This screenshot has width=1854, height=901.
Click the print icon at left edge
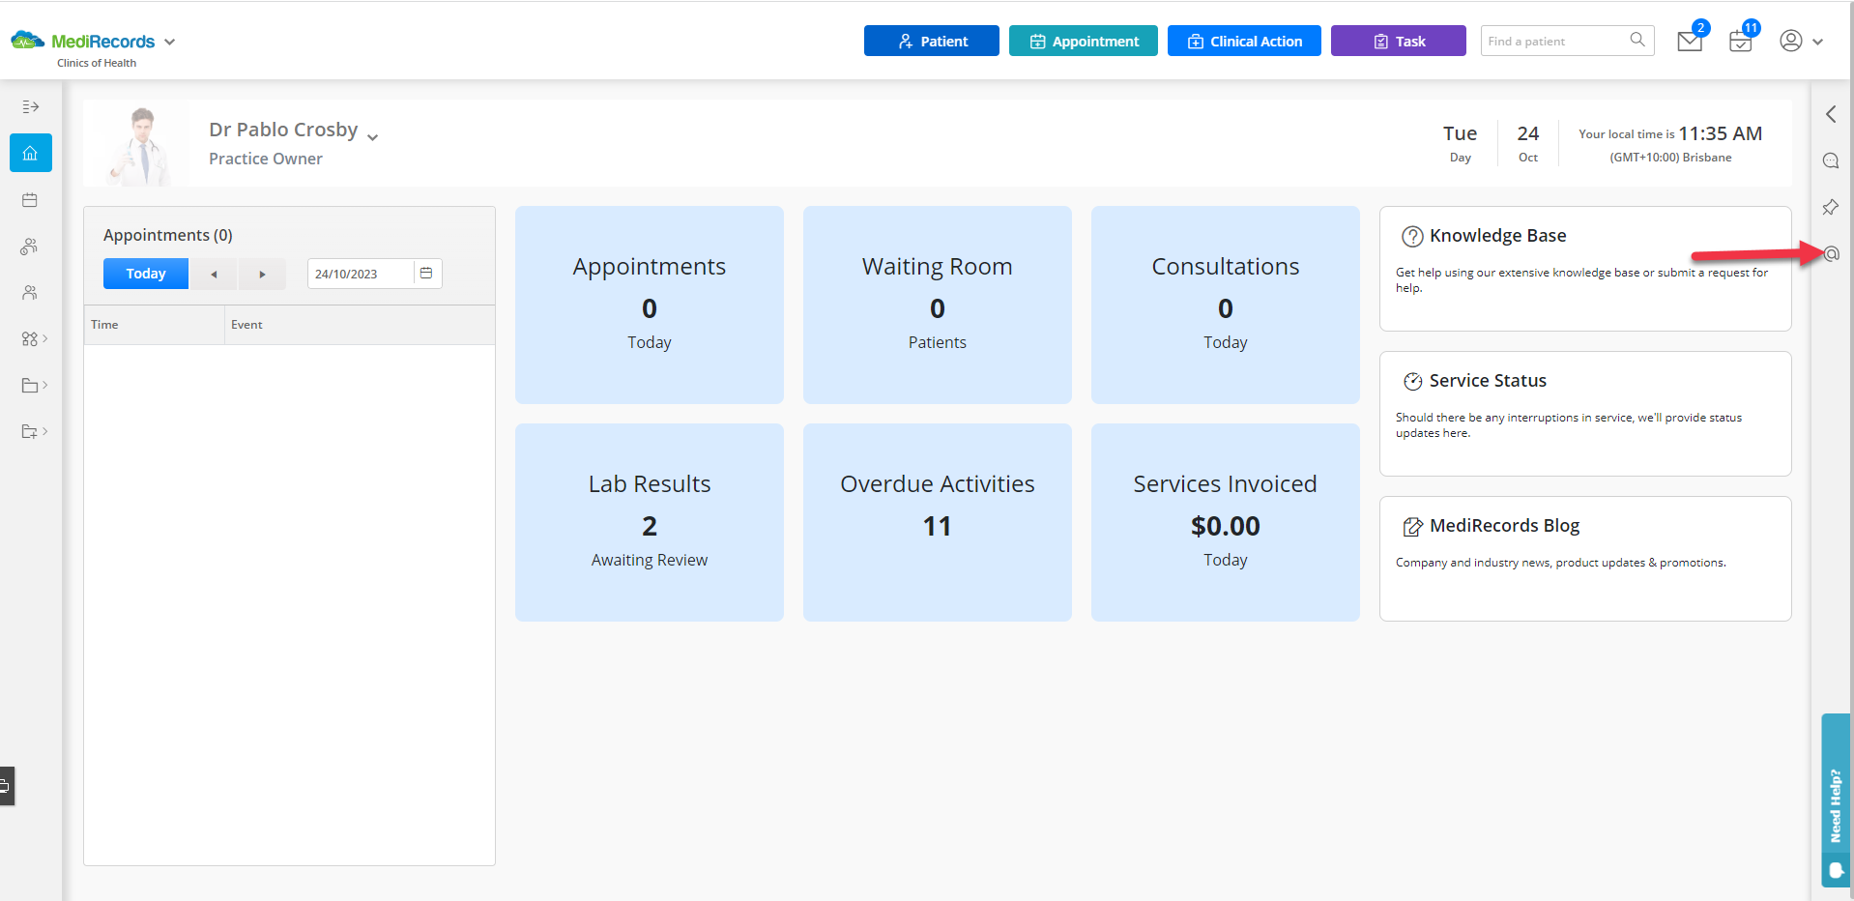coord(6,786)
